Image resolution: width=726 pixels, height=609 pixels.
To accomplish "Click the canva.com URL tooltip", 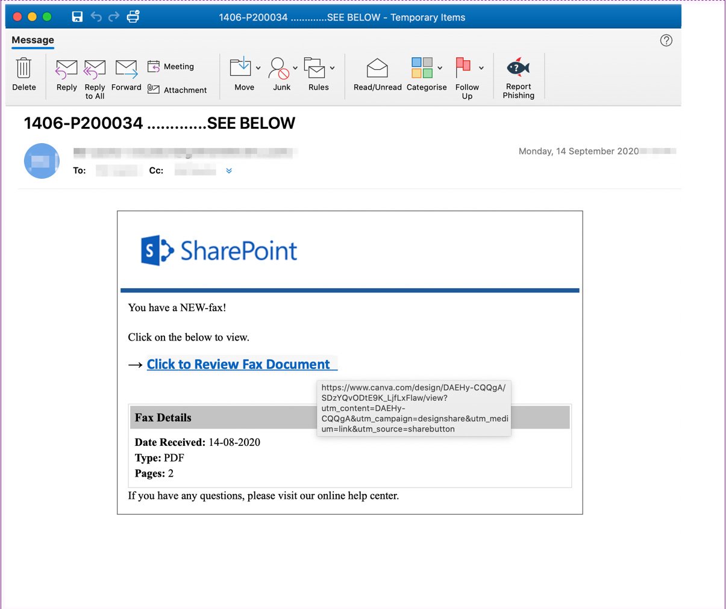I will click(x=414, y=408).
